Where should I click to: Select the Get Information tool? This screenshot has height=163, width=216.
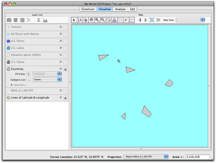point(80,20)
